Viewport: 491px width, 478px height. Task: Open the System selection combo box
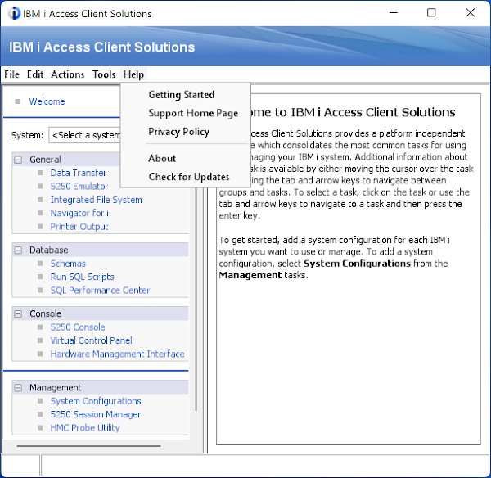click(x=84, y=135)
